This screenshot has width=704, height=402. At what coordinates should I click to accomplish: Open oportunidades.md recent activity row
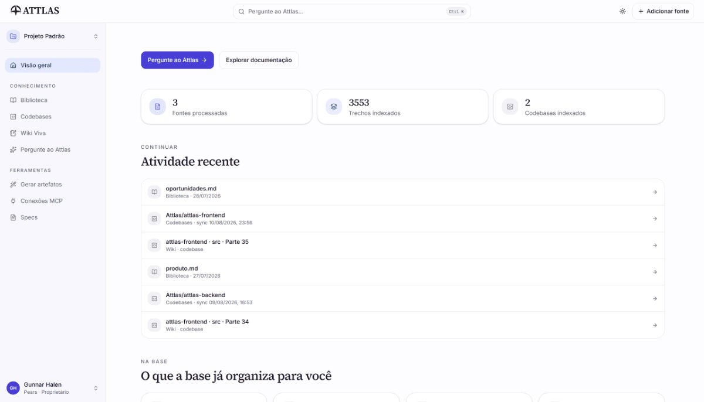tap(402, 192)
